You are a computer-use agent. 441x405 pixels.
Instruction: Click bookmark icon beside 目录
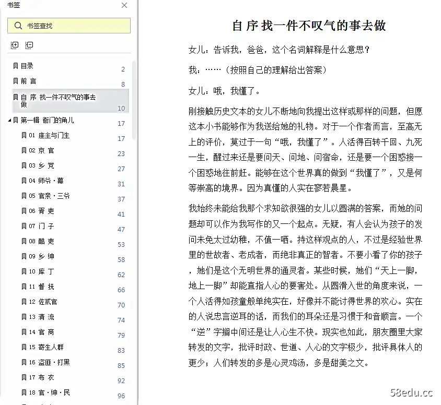pyautogui.click(x=16, y=66)
